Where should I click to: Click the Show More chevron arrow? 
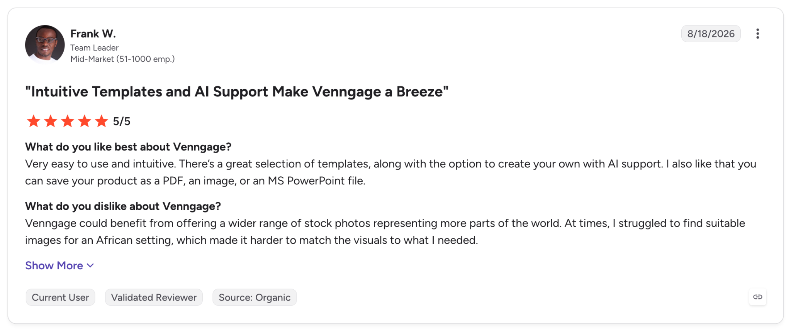pos(90,265)
